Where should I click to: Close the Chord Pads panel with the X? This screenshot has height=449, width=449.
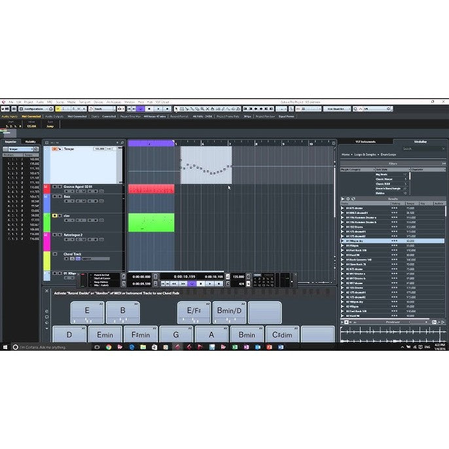click(47, 291)
